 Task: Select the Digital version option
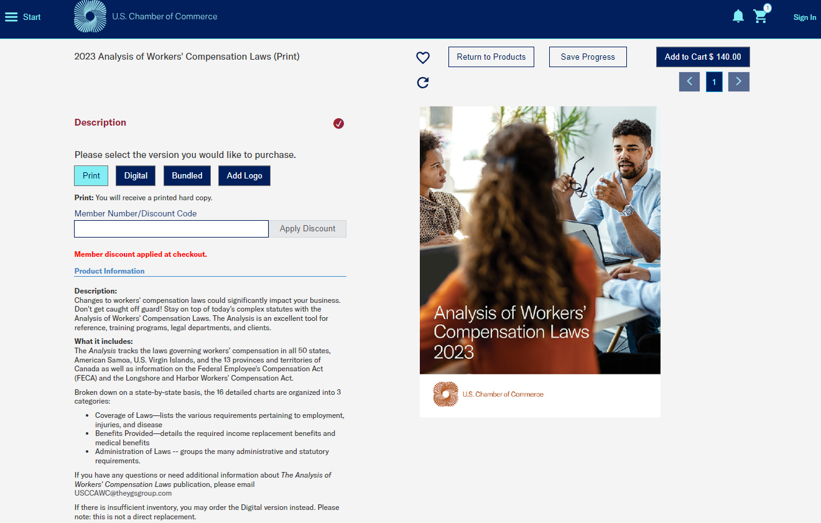136,175
